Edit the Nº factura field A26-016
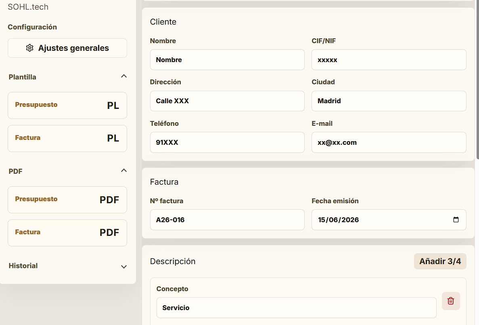479x325 pixels. (227, 220)
